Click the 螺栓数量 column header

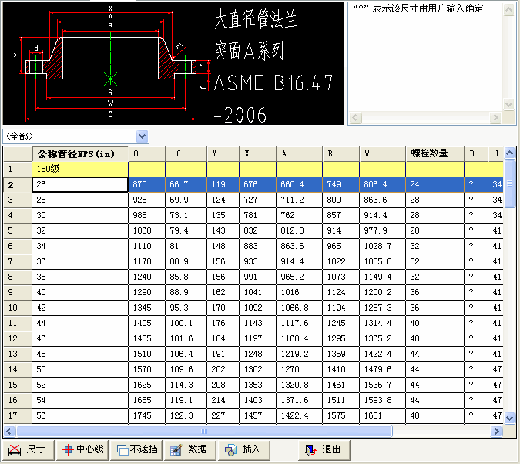tap(434, 153)
